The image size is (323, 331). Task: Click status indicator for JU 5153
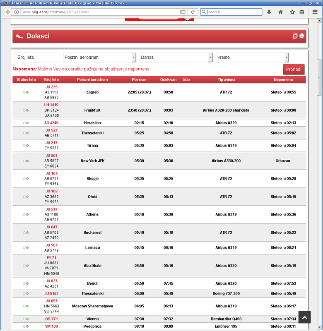pos(26,294)
